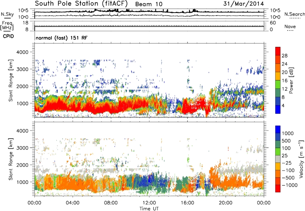Screen dimensions: 305x211
Task: Click the red bottom swatch in Velocity color bar
Action: pos(278,189)
